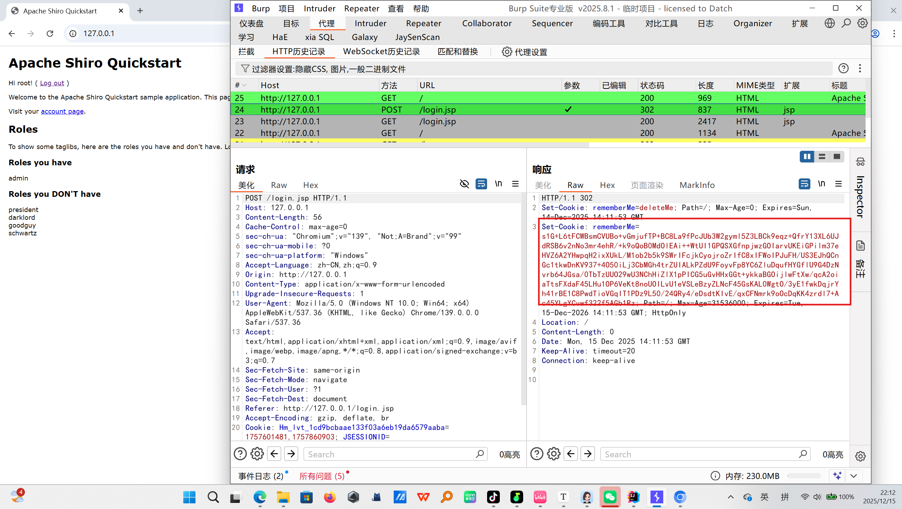Toggle \n non-printable characters in request
Screen dimensions: 902x509
point(498,184)
